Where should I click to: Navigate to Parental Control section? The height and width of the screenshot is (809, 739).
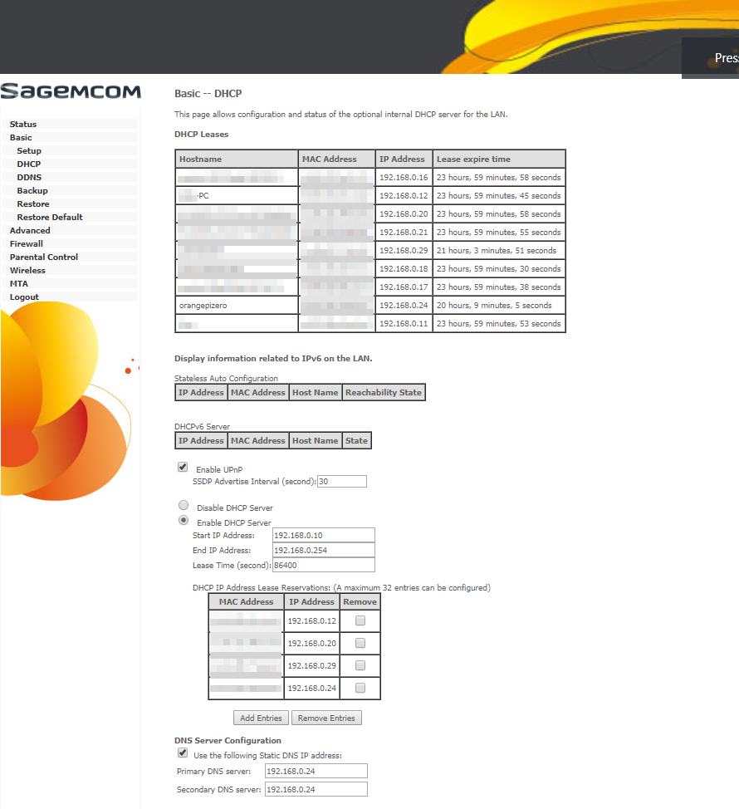pyautogui.click(x=44, y=257)
